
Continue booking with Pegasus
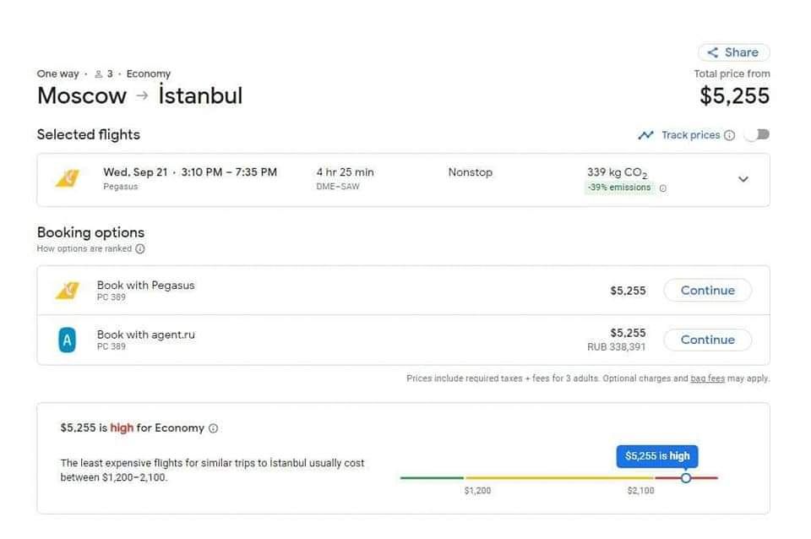707,291
